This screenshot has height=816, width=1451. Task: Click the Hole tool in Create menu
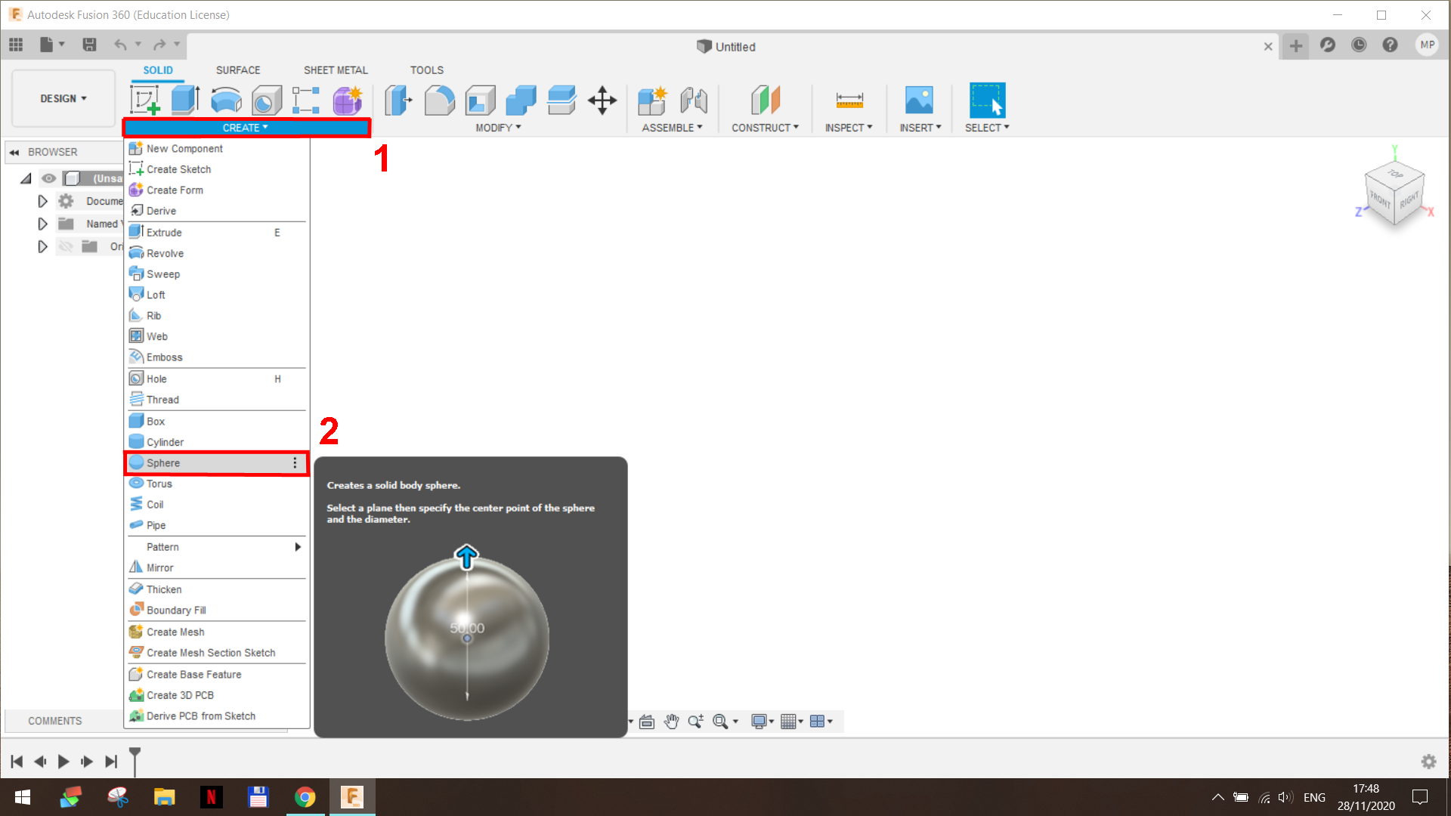[x=156, y=379]
